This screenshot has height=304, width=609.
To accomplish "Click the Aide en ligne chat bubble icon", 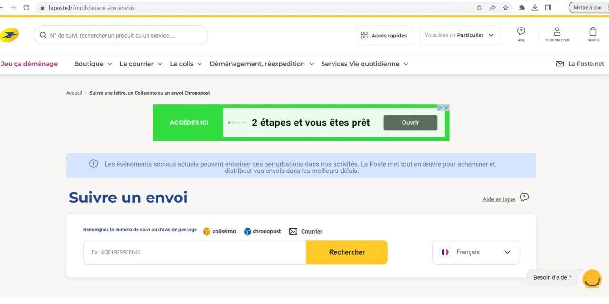I will pyautogui.click(x=524, y=197).
